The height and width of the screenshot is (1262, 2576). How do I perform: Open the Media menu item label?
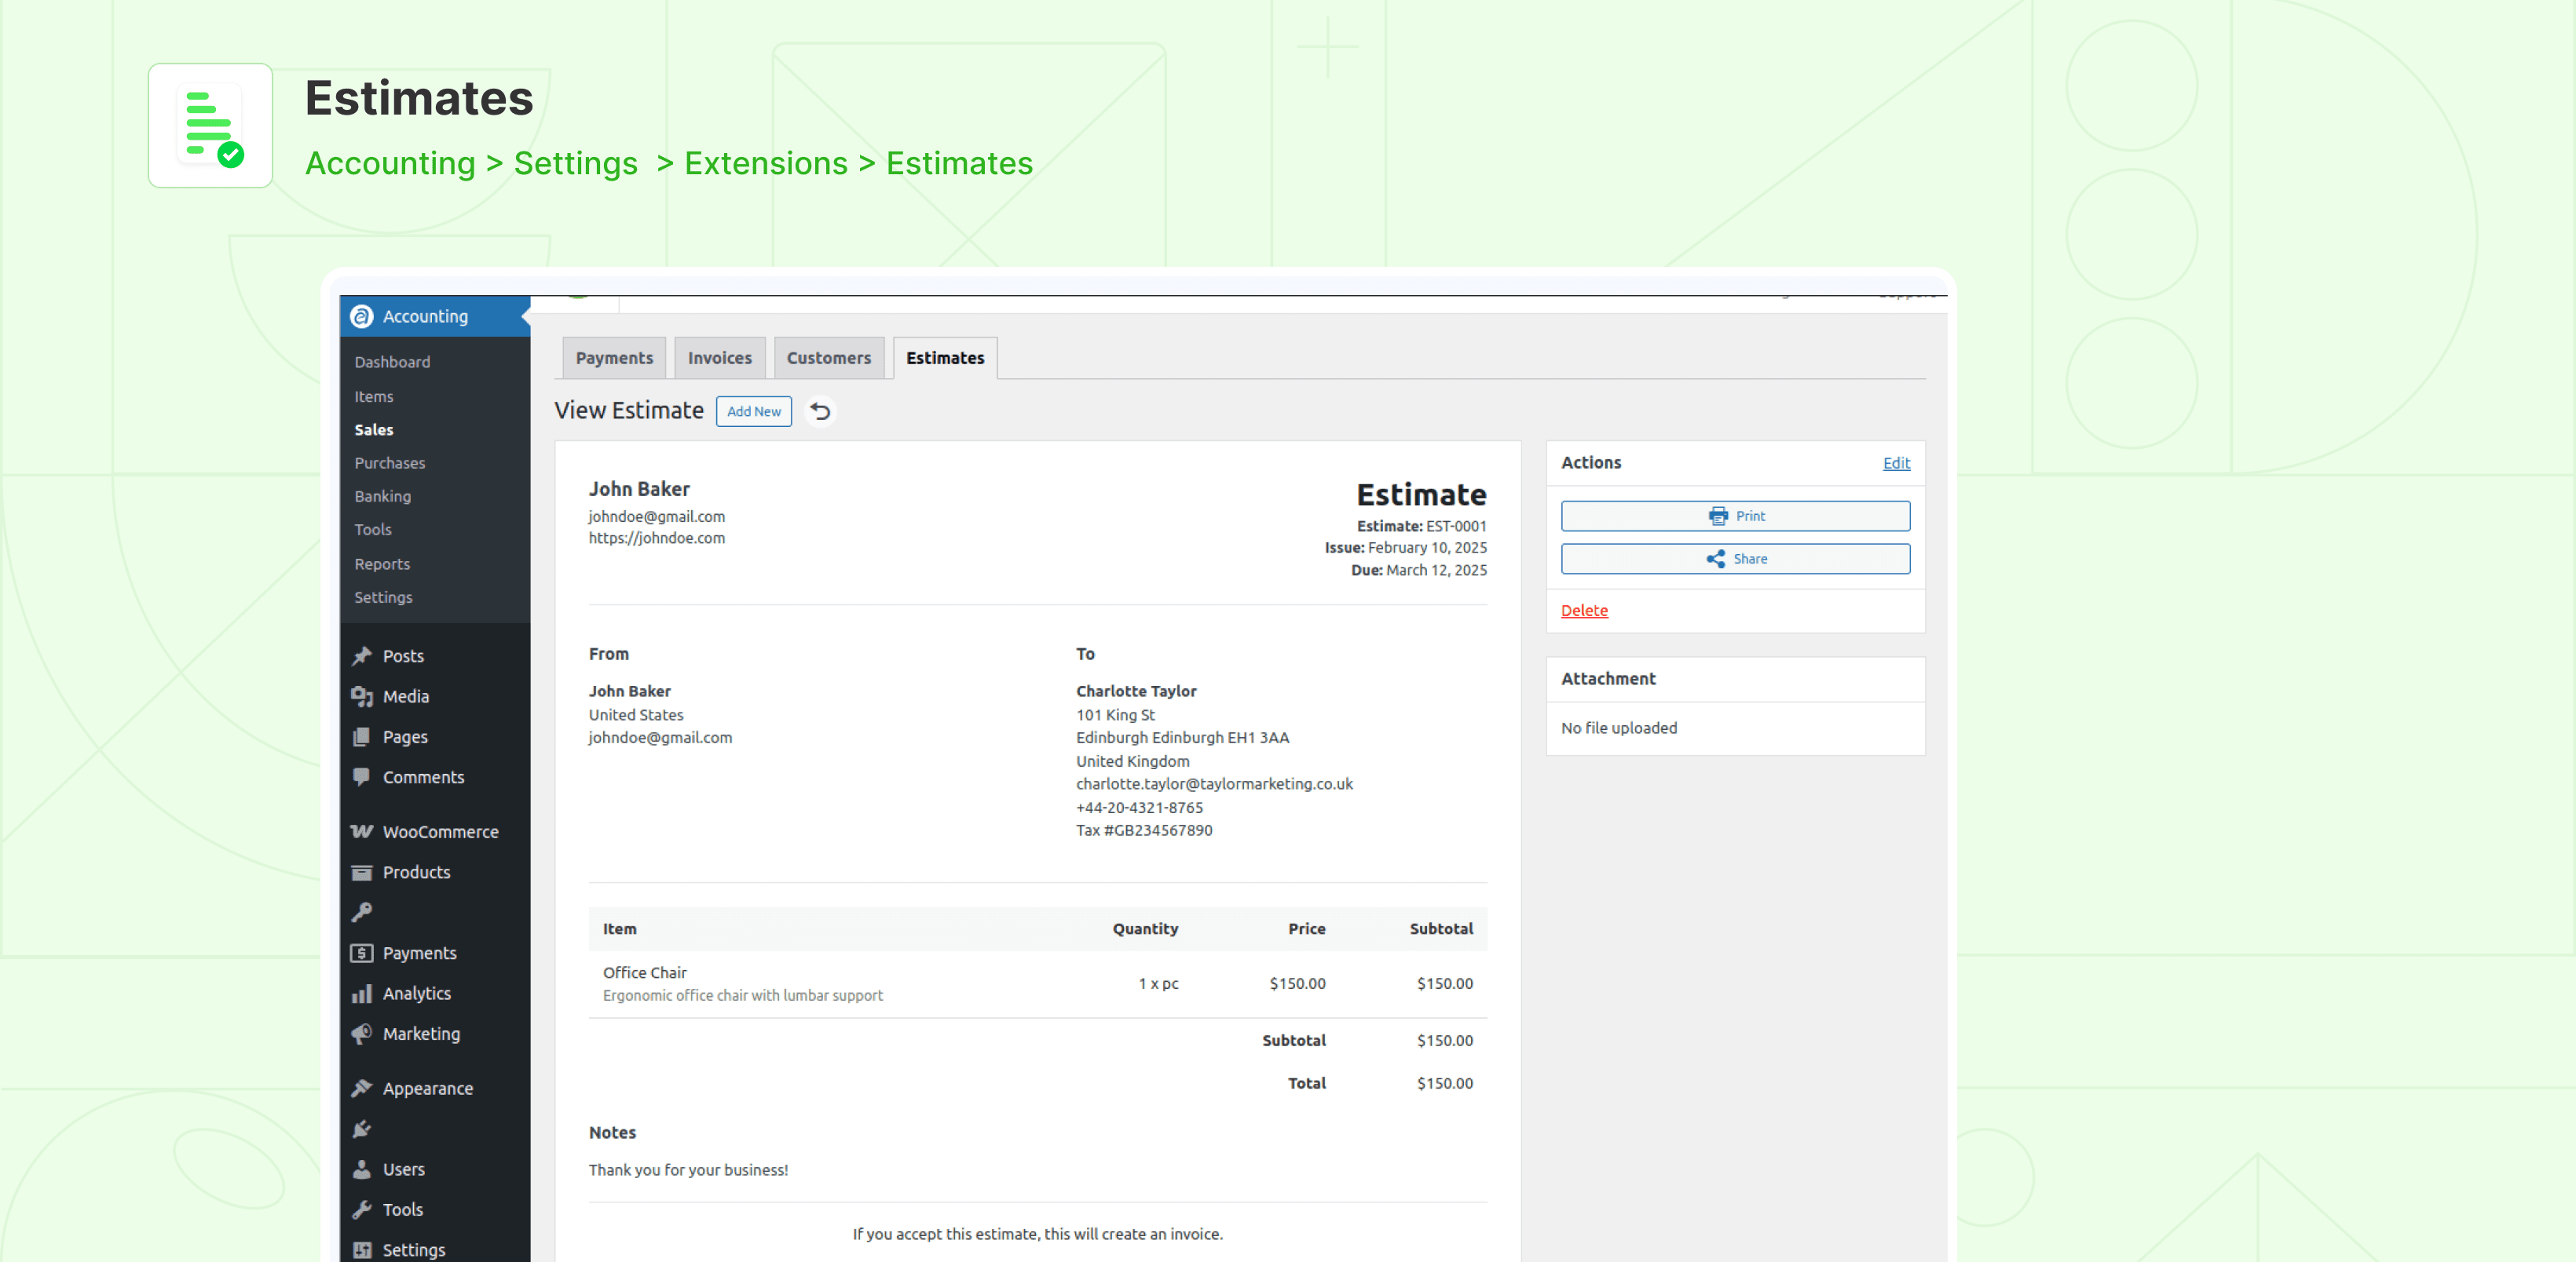point(406,696)
